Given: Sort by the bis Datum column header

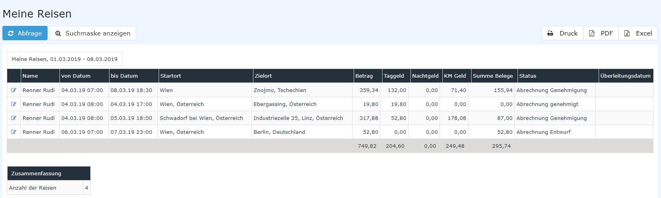Looking at the screenshot, I should point(124,76).
